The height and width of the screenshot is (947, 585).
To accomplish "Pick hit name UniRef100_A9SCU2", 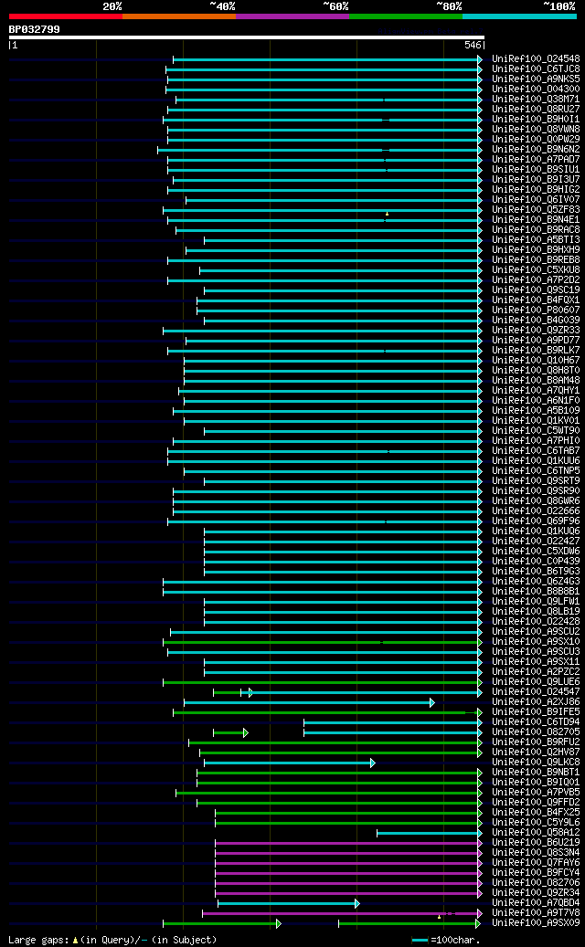I will 536,631.
